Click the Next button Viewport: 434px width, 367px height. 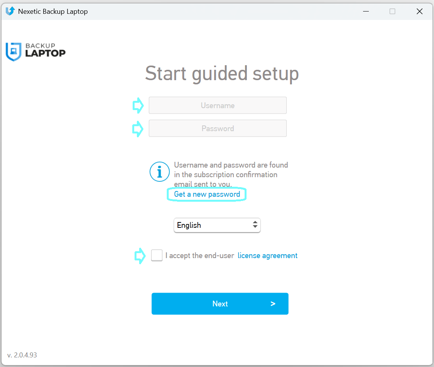coord(220,304)
